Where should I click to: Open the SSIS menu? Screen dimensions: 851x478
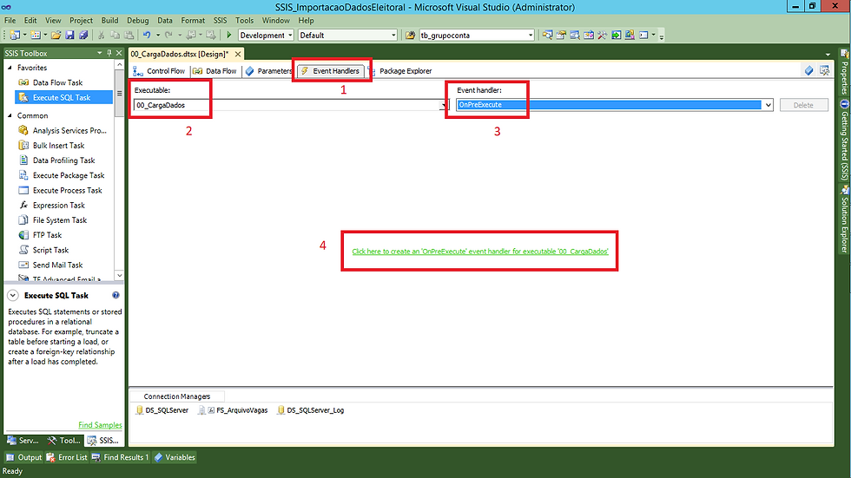(220, 21)
